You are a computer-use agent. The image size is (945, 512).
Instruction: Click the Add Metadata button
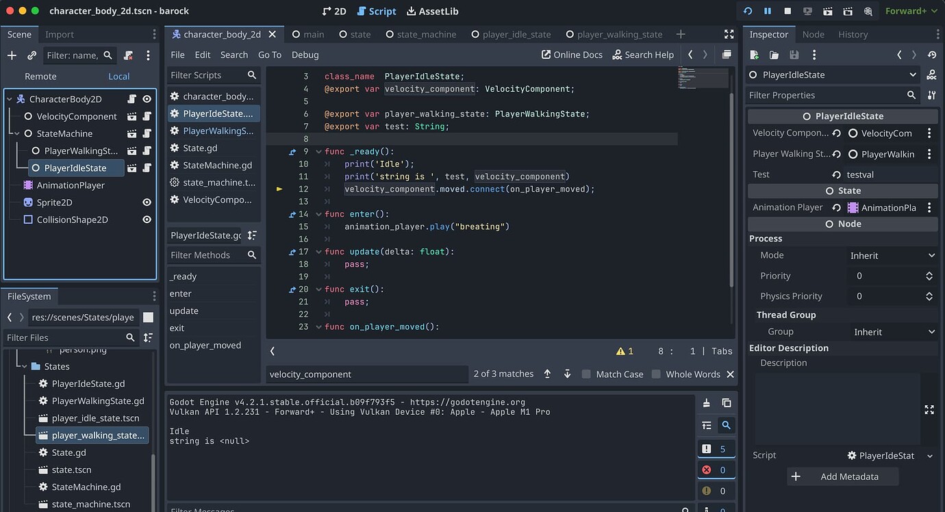coord(842,476)
